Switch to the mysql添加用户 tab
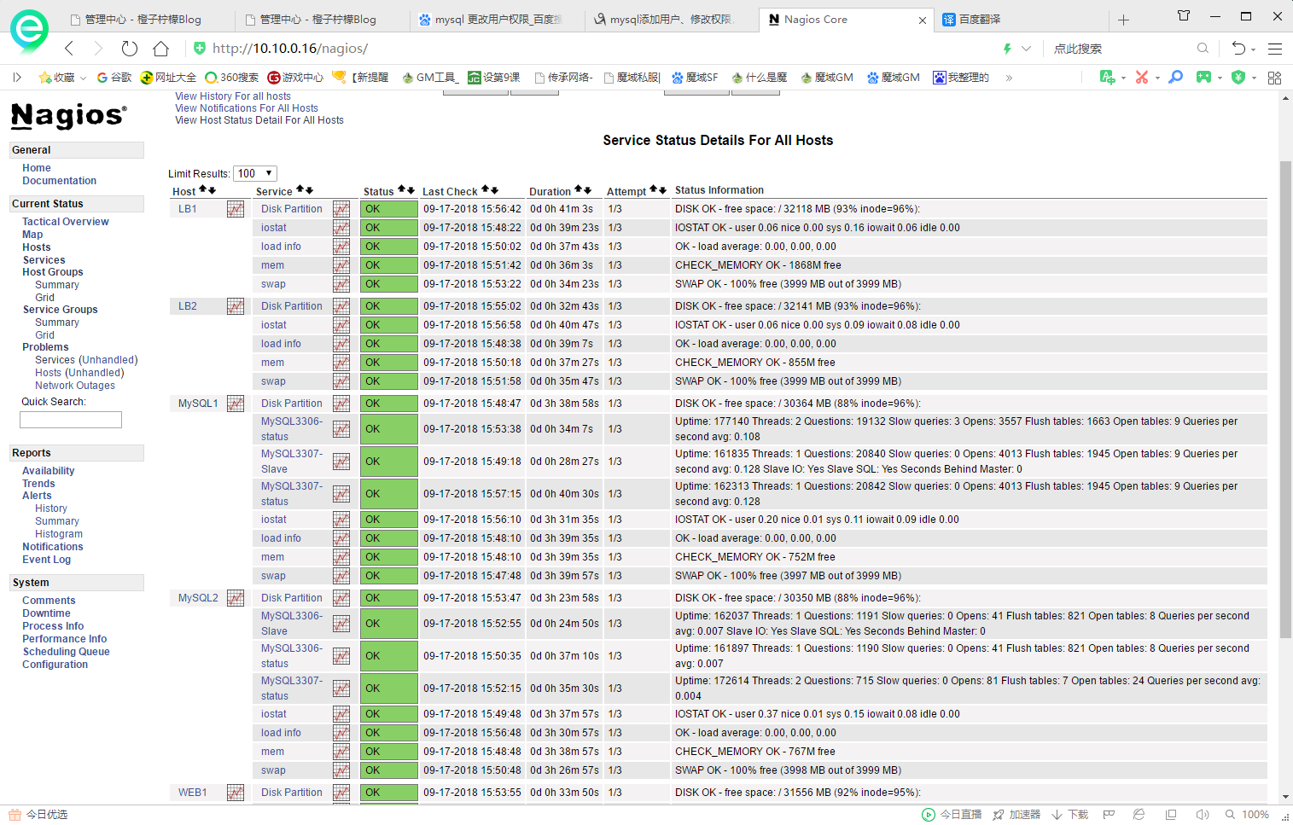Image resolution: width=1293 pixels, height=825 pixels. point(671,20)
